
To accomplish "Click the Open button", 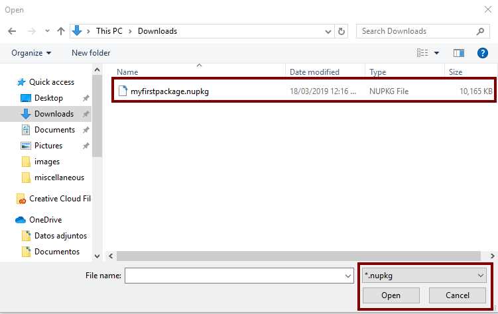I will 391,295.
